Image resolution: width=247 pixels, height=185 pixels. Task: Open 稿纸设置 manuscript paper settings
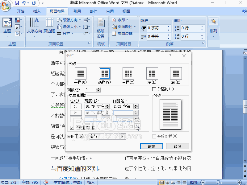pos(101,28)
